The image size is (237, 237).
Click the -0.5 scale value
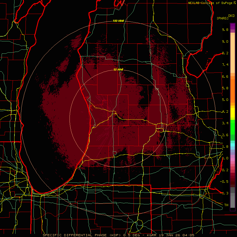pos(224,182)
